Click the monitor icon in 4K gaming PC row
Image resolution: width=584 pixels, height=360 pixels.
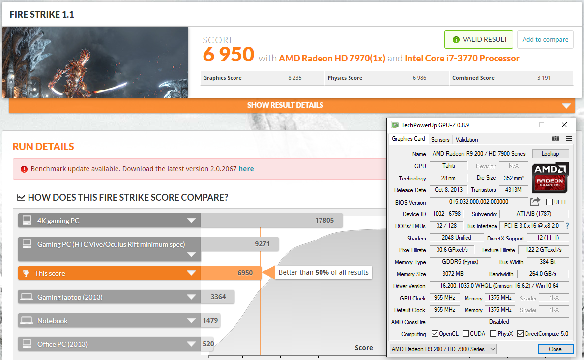pyautogui.click(x=27, y=220)
